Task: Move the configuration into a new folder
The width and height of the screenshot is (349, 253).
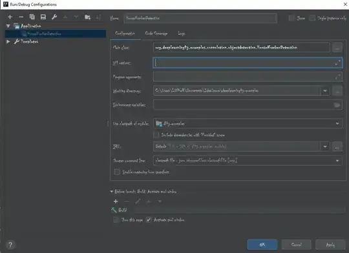Action: point(87,17)
